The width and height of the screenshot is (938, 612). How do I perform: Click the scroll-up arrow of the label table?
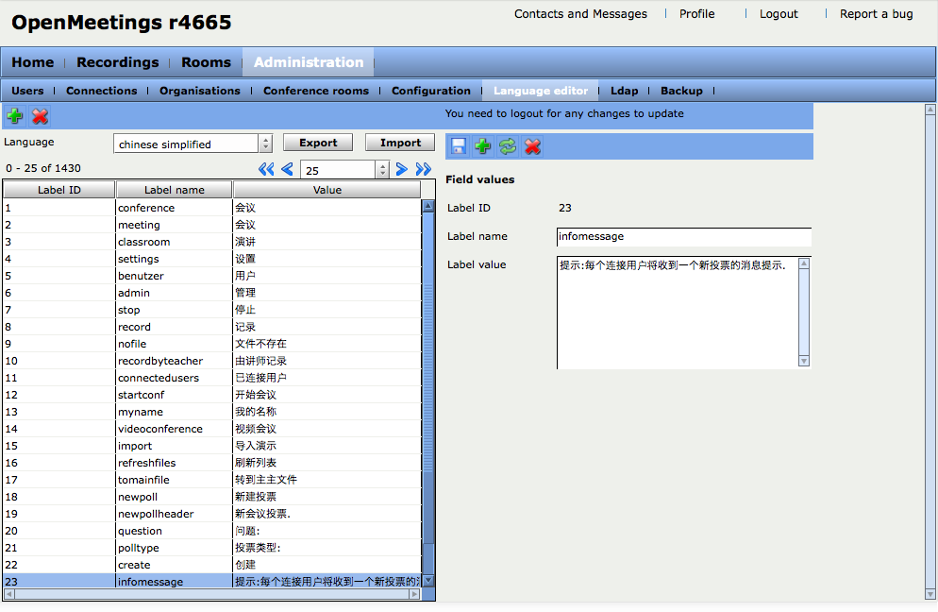point(428,206)
